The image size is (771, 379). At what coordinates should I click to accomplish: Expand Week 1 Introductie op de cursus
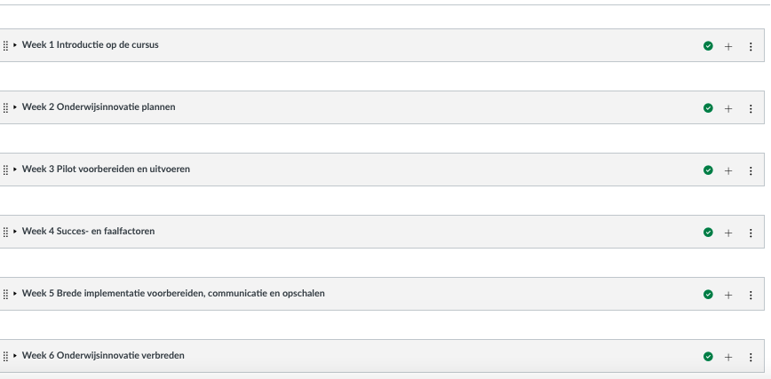pos(16,45)
